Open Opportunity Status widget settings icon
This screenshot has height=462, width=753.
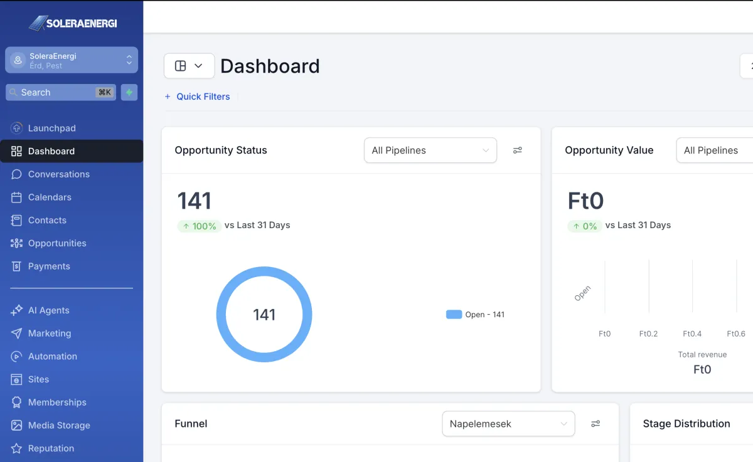click(518, 150)
